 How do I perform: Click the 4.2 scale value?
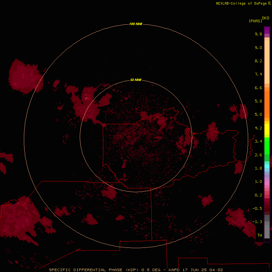click(x=258, y=128)
